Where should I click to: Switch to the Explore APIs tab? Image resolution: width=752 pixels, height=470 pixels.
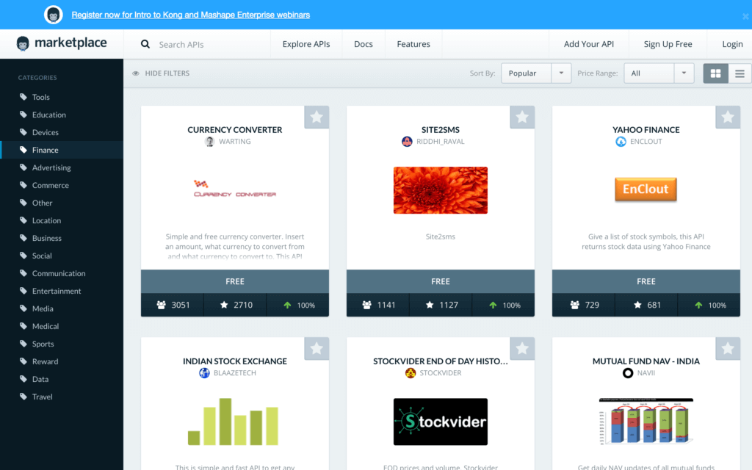click(x=306, y=44)
